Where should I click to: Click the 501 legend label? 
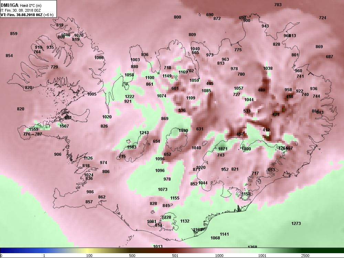coord(175,256)
